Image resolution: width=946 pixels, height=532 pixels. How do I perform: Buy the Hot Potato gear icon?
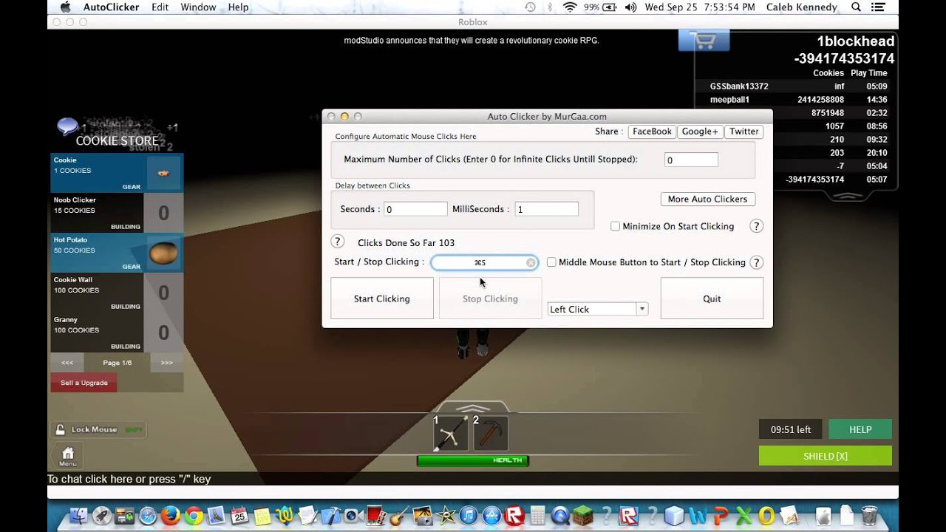tap(163, 253)
